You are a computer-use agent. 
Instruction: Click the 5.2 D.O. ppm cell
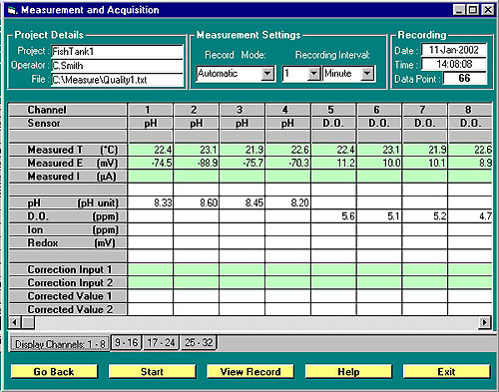pyautogui.click(x=424, y=216)
